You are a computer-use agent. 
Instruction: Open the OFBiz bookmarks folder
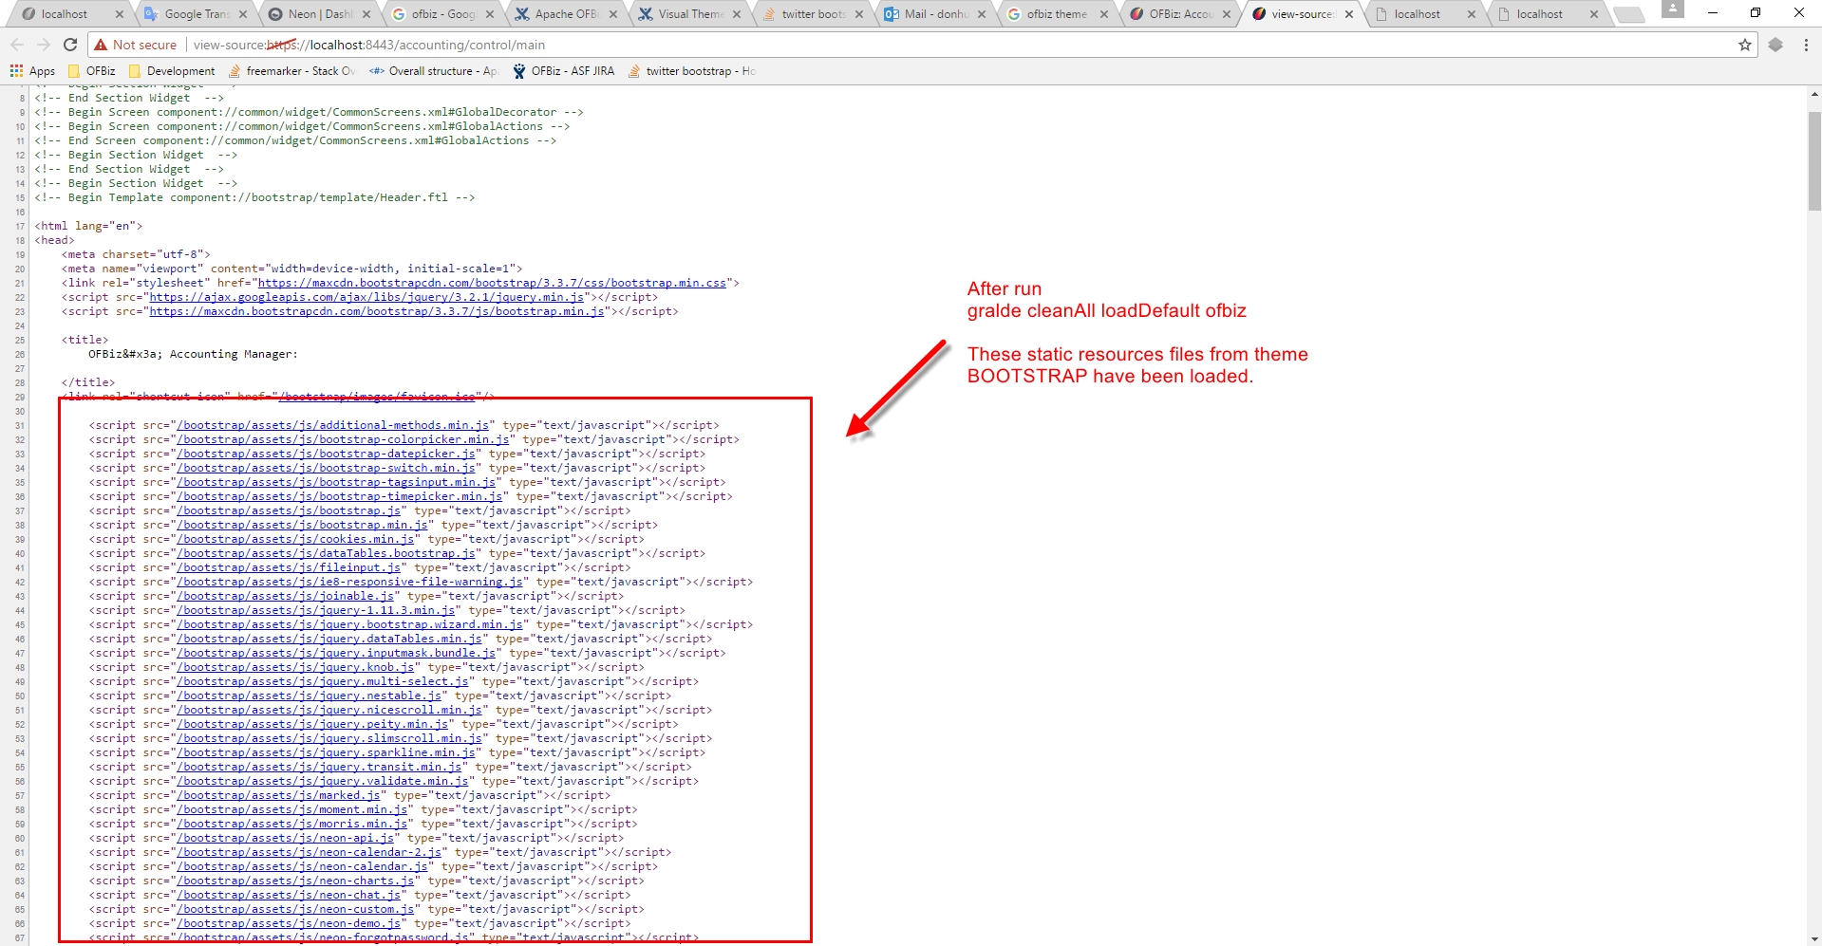pos(92,71)
